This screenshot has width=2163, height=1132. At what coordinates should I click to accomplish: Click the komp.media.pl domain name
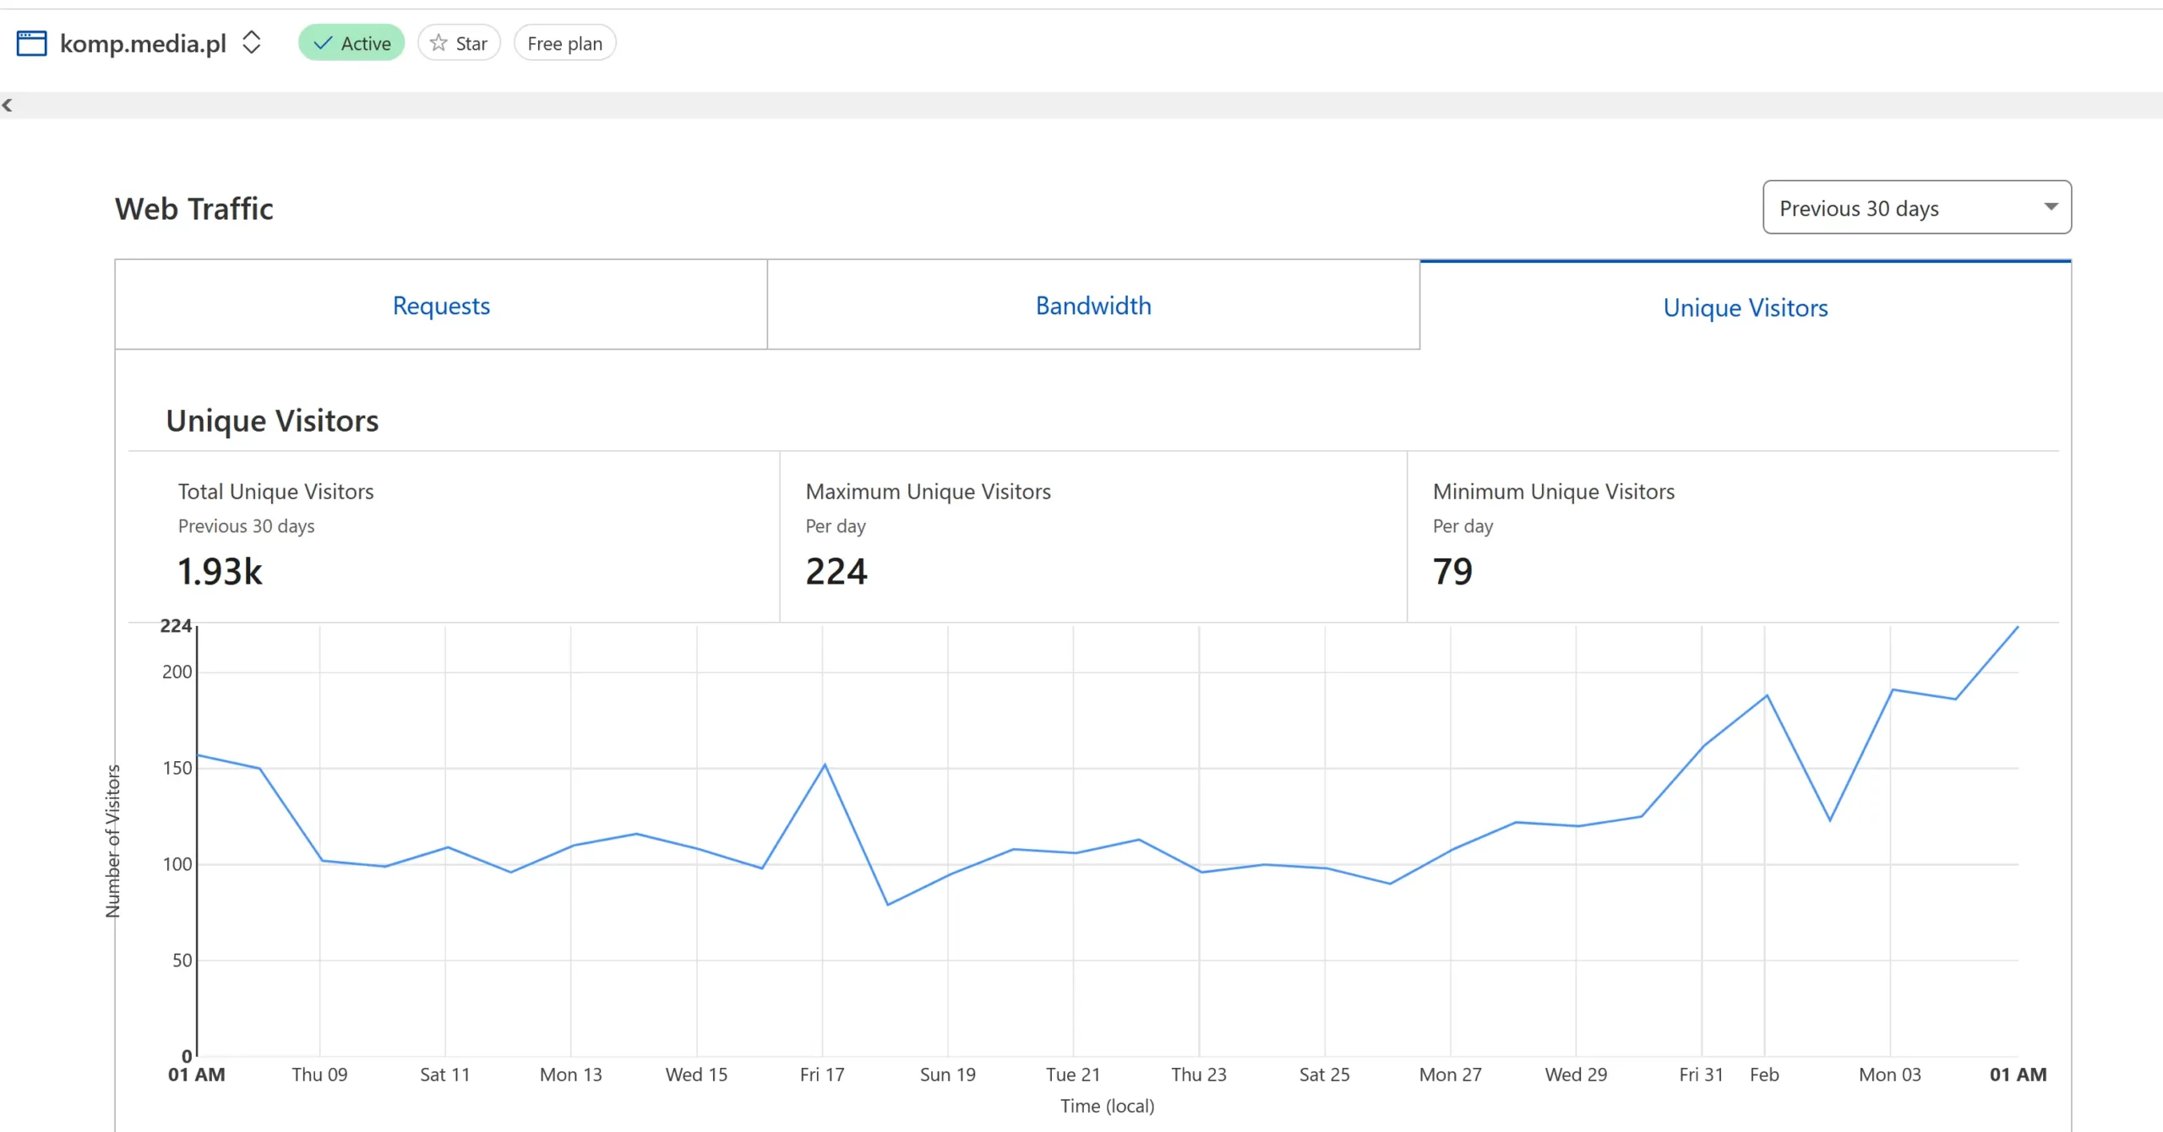(x=143, y=43)
